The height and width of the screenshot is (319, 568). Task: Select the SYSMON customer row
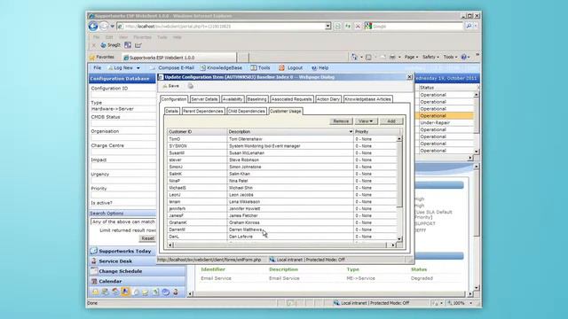tap(282, 145)
